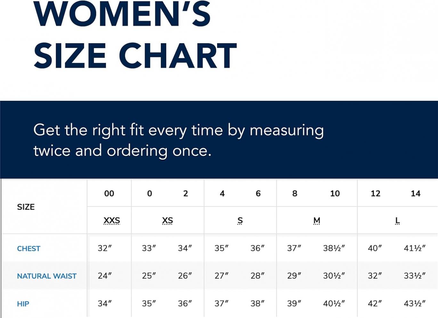Click the size 10 column header
Image resolution: width=438 pixels, height=318 pixels.
pos(335,194)
